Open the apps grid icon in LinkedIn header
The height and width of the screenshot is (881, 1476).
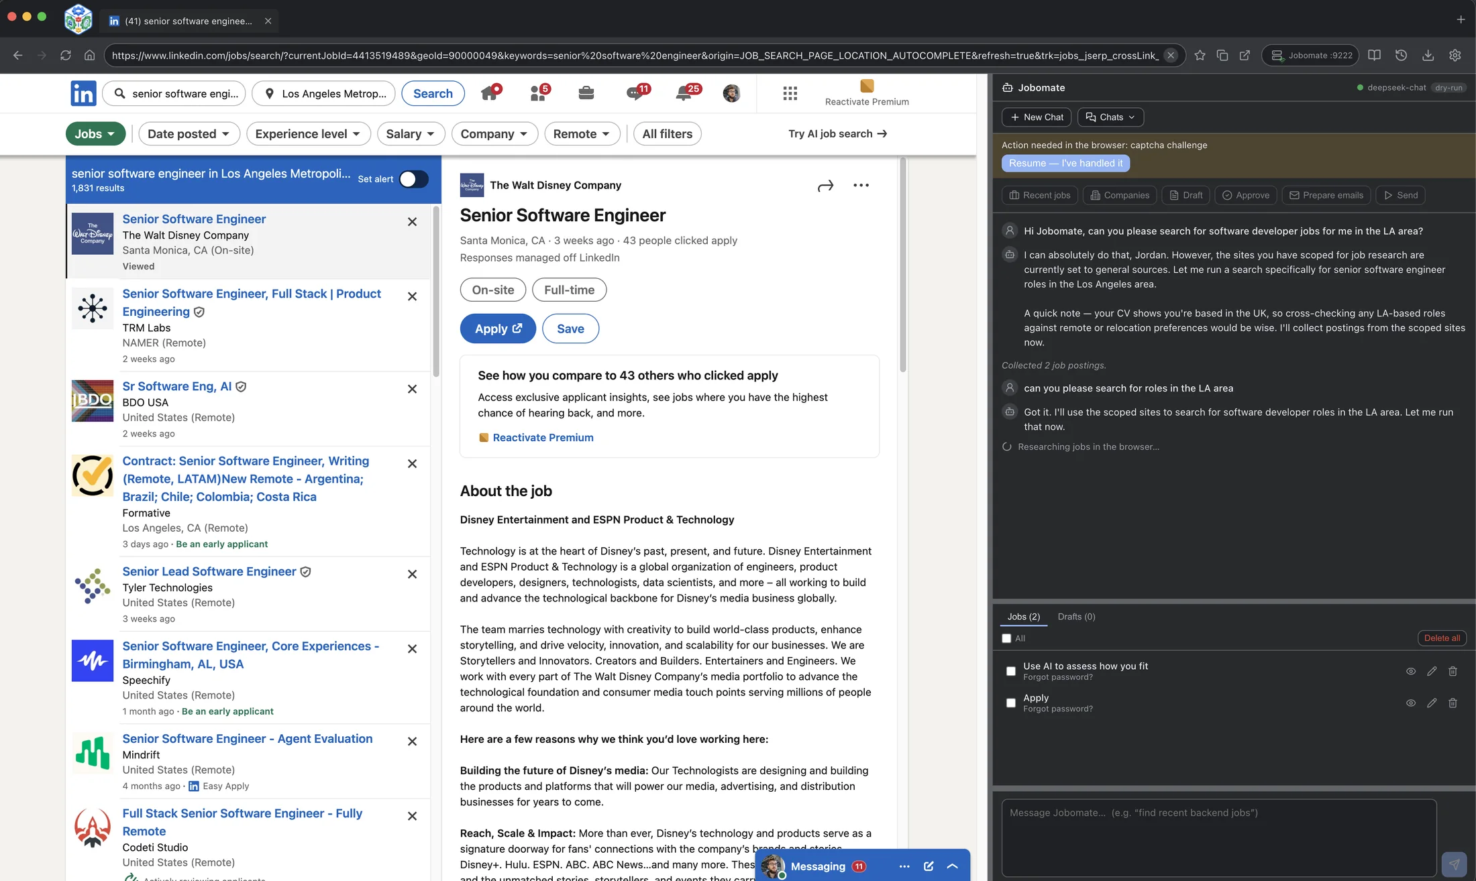(790, 93)
